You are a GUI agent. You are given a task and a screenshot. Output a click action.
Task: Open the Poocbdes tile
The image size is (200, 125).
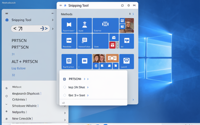pyautogui.click(x=69, y=41)
